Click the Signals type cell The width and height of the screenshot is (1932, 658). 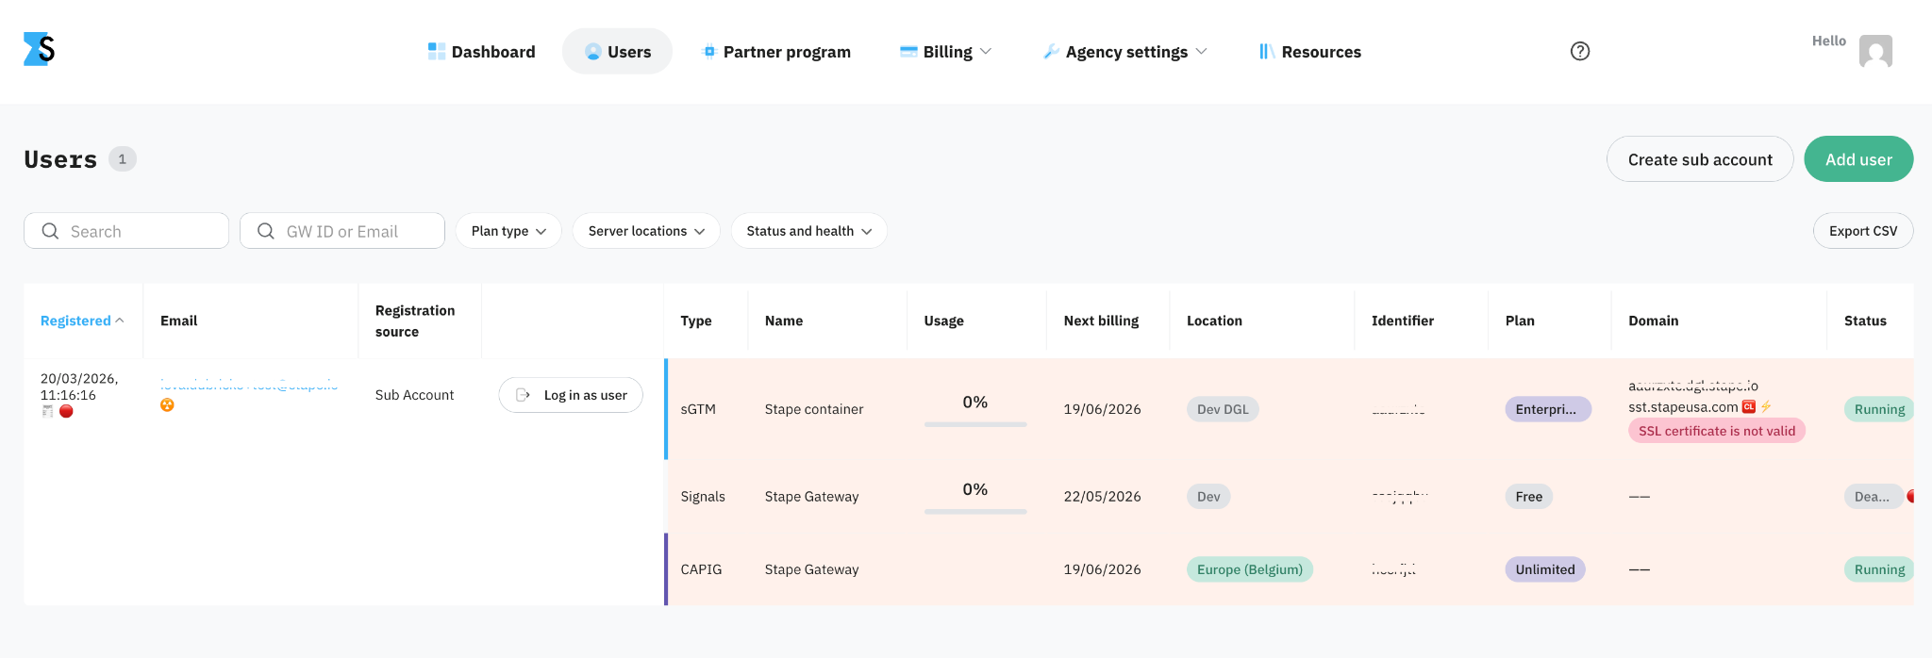pyautogui.click(x=703, y=497)
